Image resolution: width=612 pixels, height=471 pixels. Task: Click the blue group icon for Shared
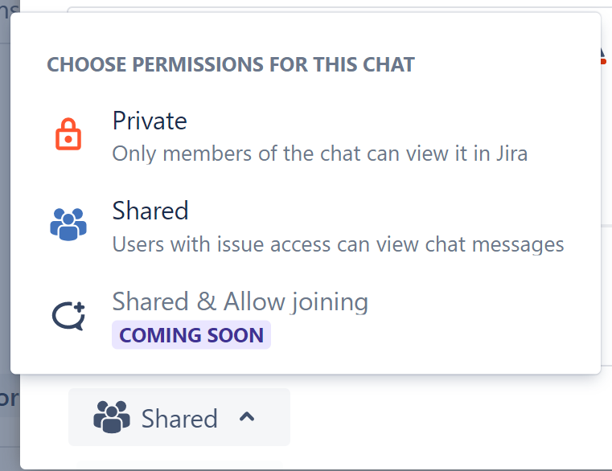click(x=68, y=224)
